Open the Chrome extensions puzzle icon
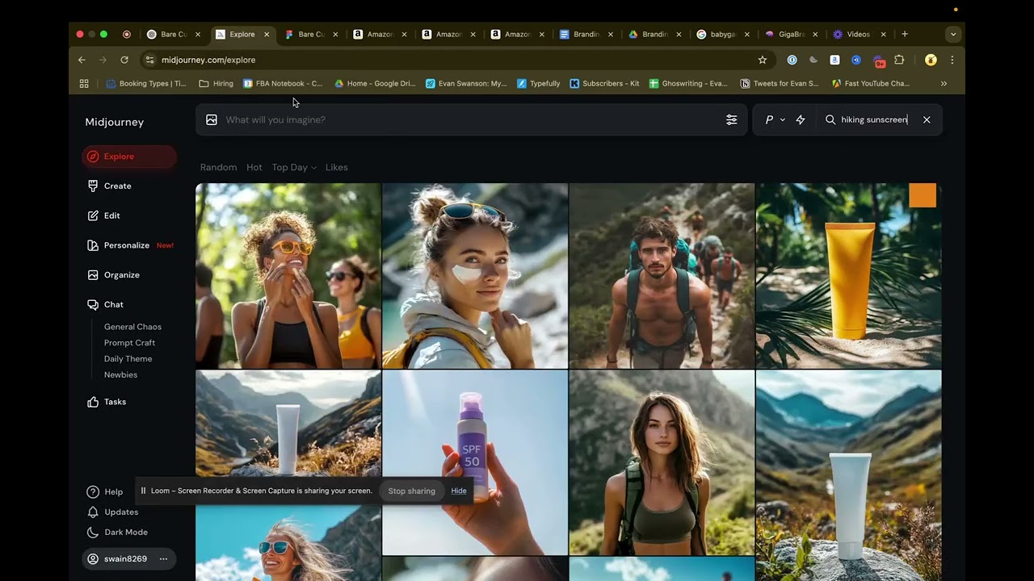Image resolution: width=1034 pixels, height=581 pixels. coord(899,60)
